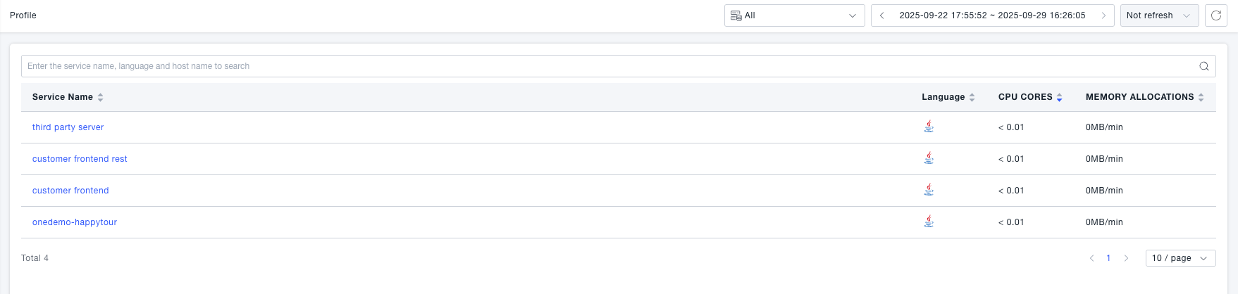This screenshot has height=294, width=1238.
Task: Shift time range forward with right arrow
Action: (x=1103, y=15)
